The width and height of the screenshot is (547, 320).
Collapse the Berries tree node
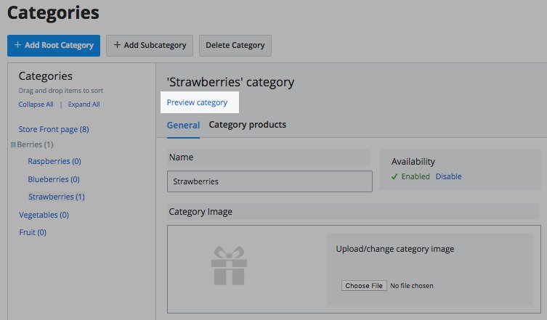point(13,145)
